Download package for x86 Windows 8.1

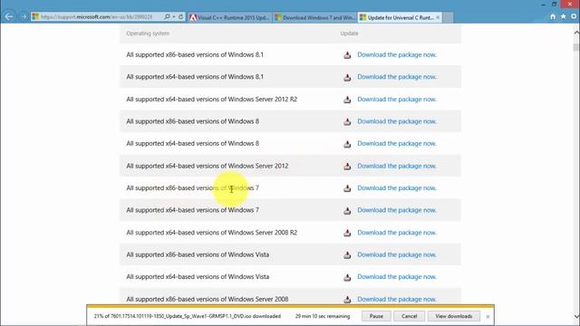click(x=397, y=54)
